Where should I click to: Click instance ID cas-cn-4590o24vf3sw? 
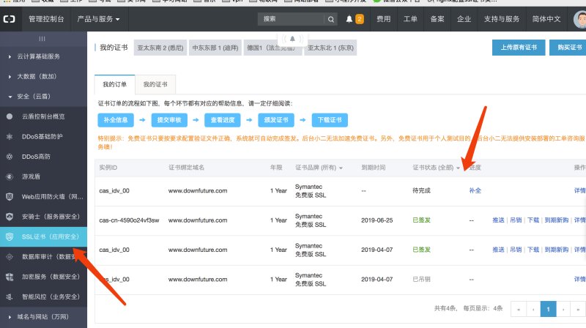[x=129, y=220]
